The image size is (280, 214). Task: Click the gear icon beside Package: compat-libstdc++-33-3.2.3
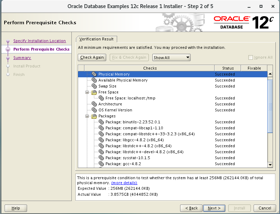tap(101, 134)
